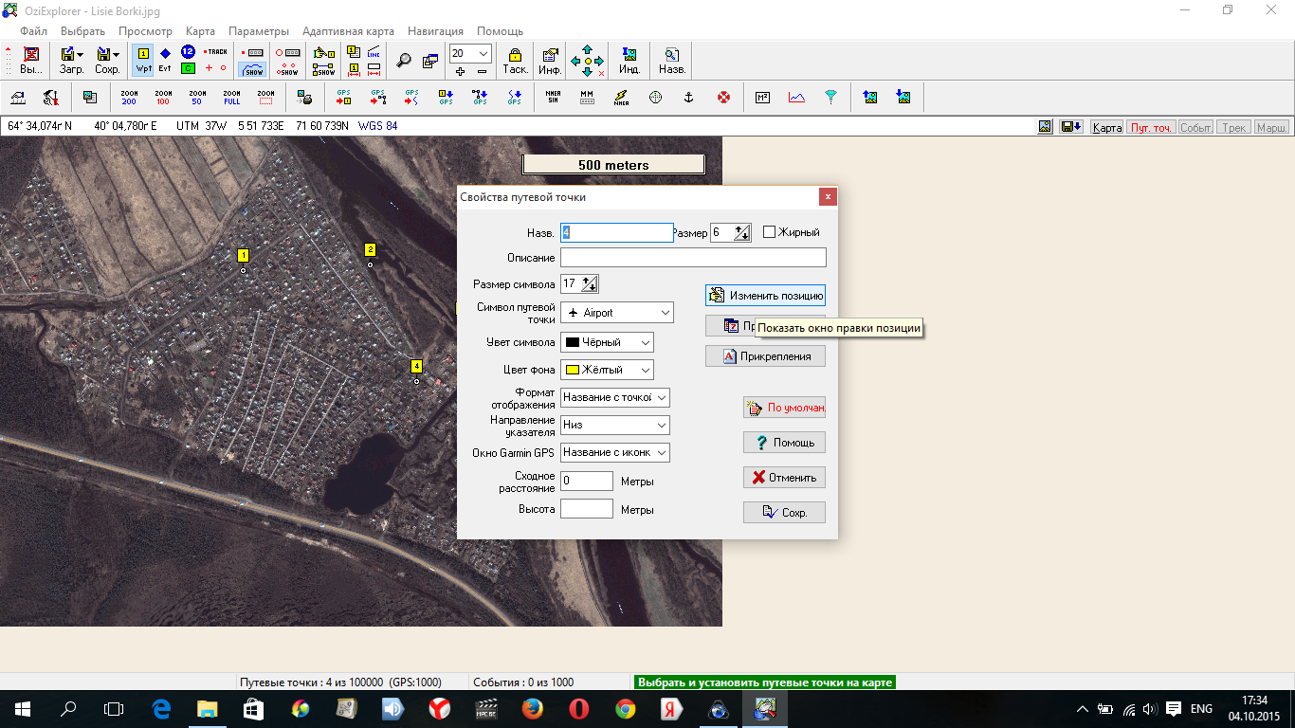Viewport: 1295px width, 728px height.
Task: Click the ZOOM FULL toolbar icon
Action: [x=232, y=97]
